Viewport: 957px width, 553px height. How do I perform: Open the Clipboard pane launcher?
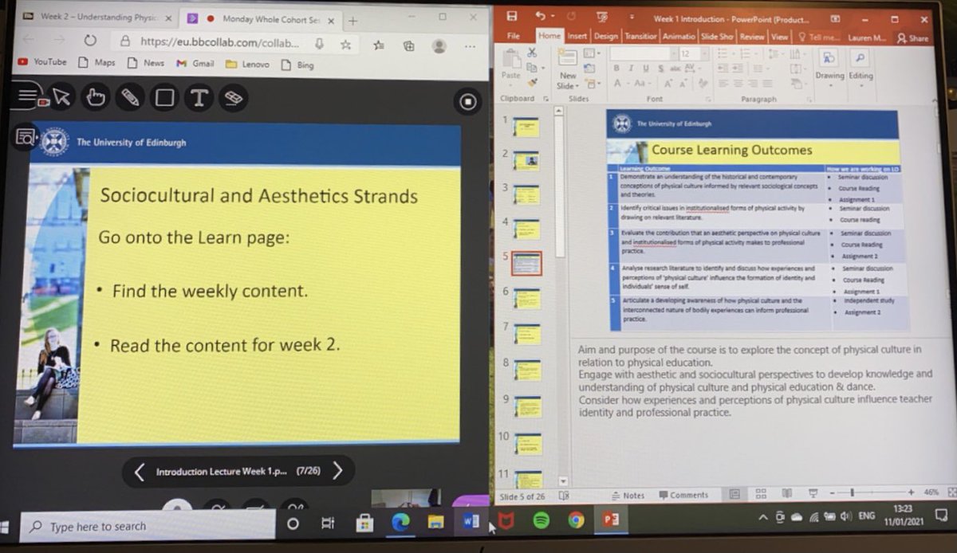pos(546,99)
